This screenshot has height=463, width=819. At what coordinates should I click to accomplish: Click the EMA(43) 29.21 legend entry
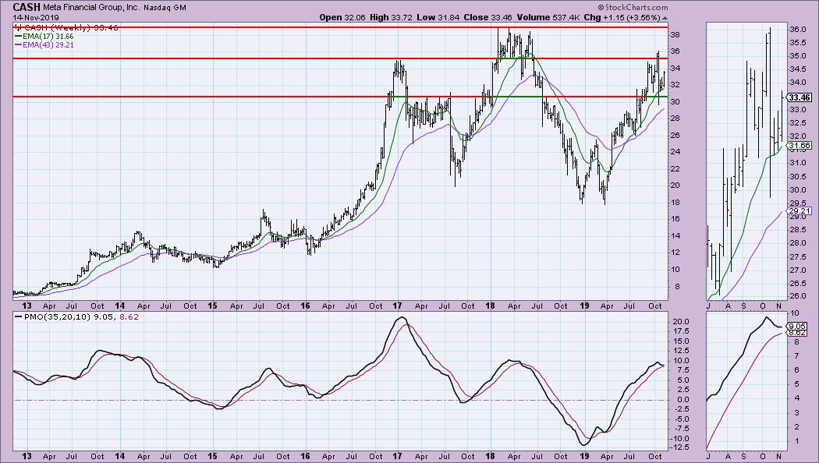44,45
